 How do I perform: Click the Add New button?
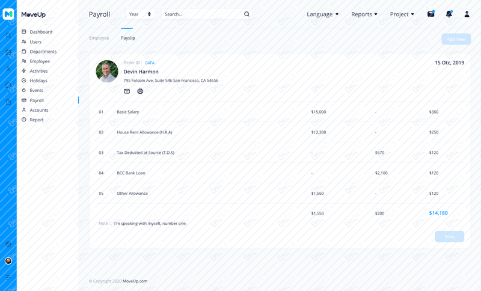[x=456, y=39]
